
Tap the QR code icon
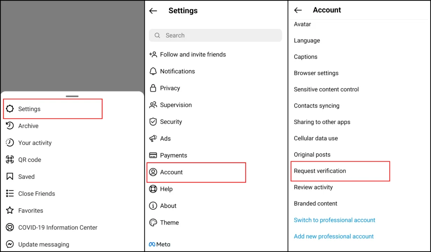[10, 160]
